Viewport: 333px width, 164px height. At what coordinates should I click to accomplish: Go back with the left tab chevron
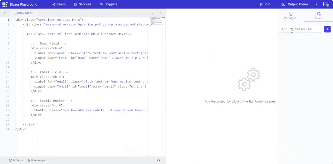(x=5, y=13)
